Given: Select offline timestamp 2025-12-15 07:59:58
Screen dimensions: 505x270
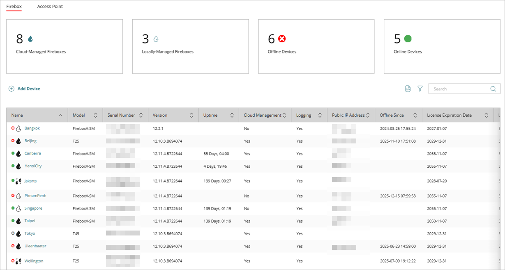Looking at the screenshot, I should coord(398,196).
